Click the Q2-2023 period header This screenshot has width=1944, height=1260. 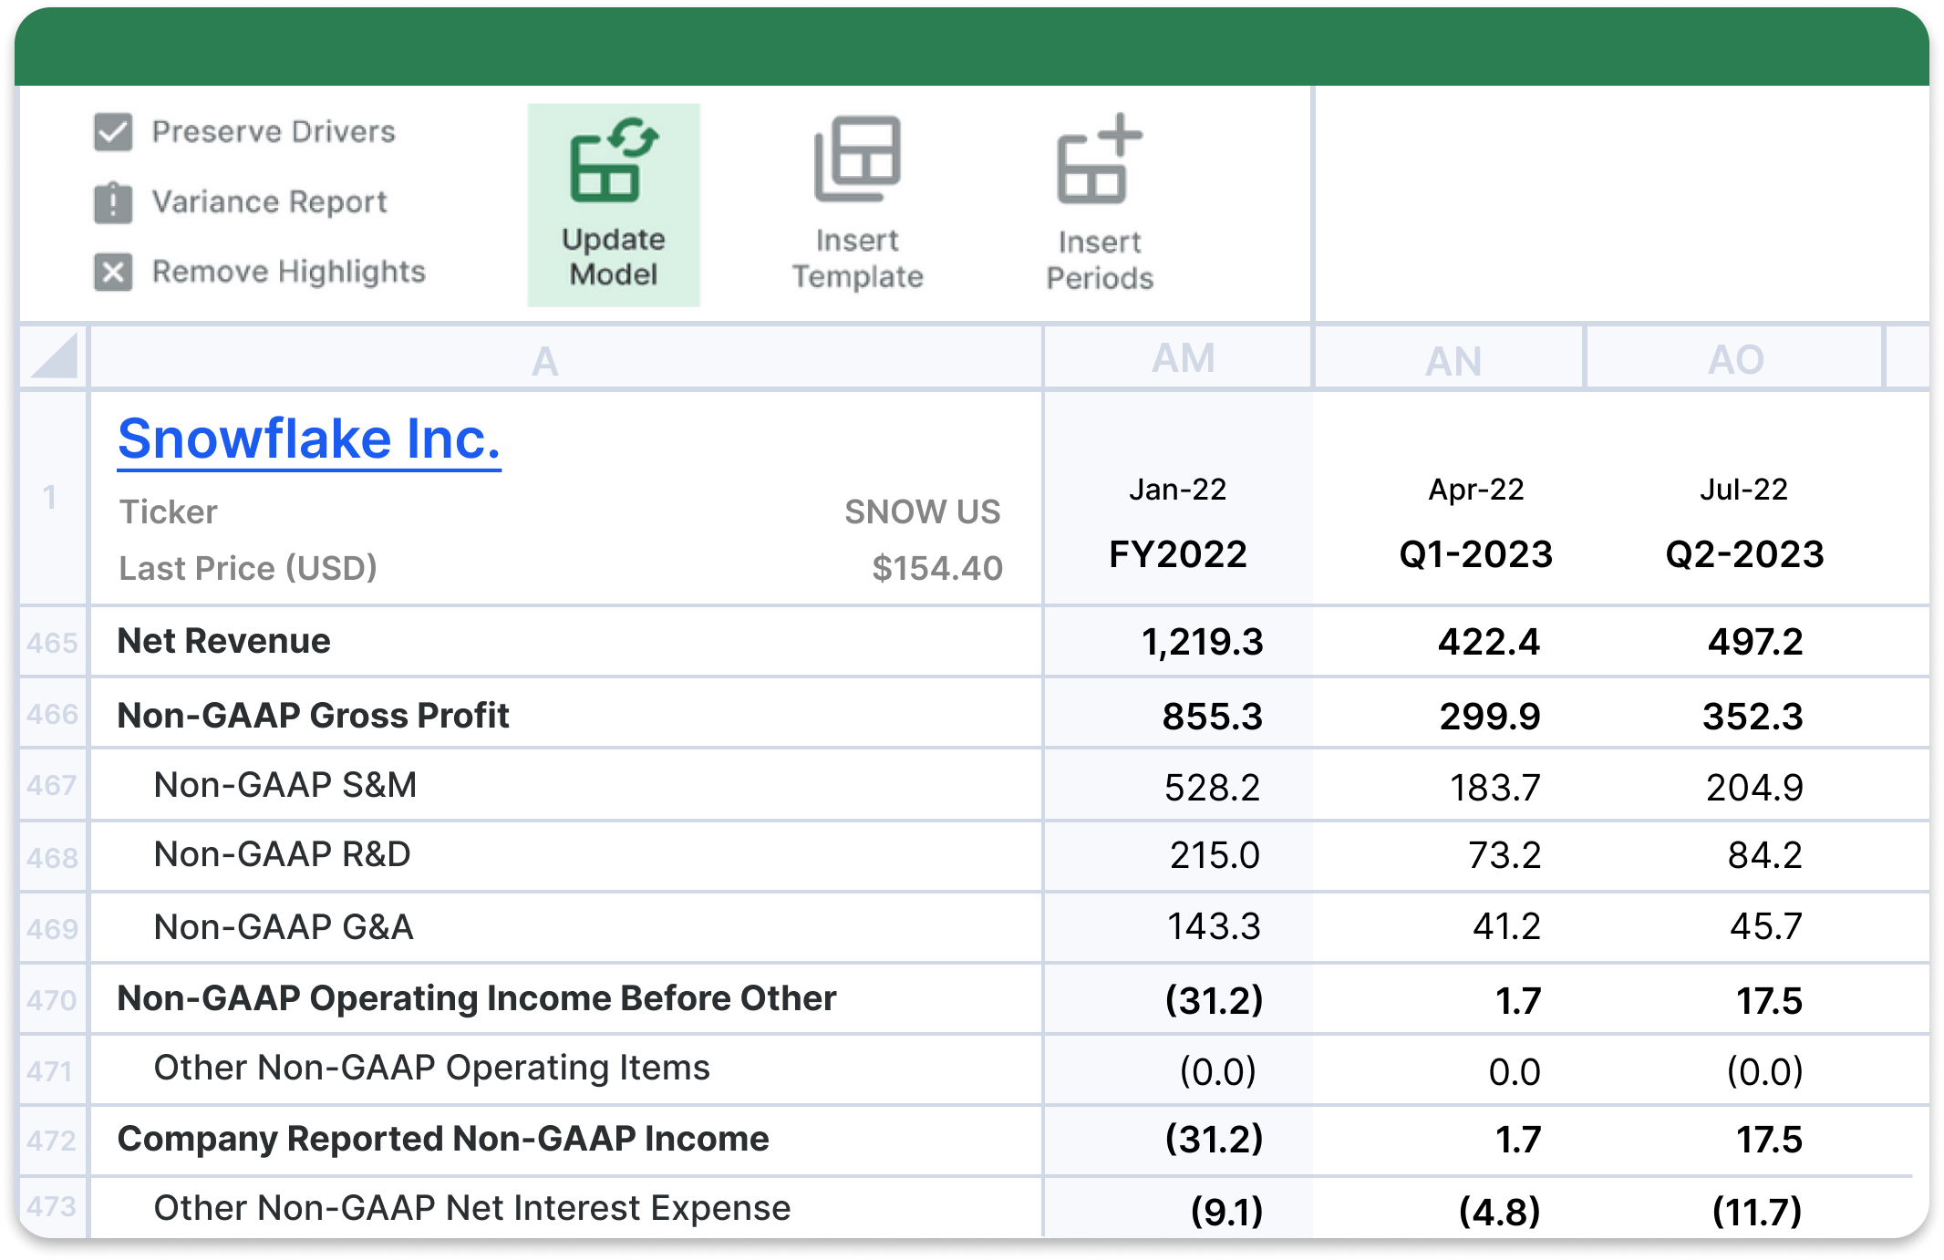pyautogui.click(x=1744, y=554)
